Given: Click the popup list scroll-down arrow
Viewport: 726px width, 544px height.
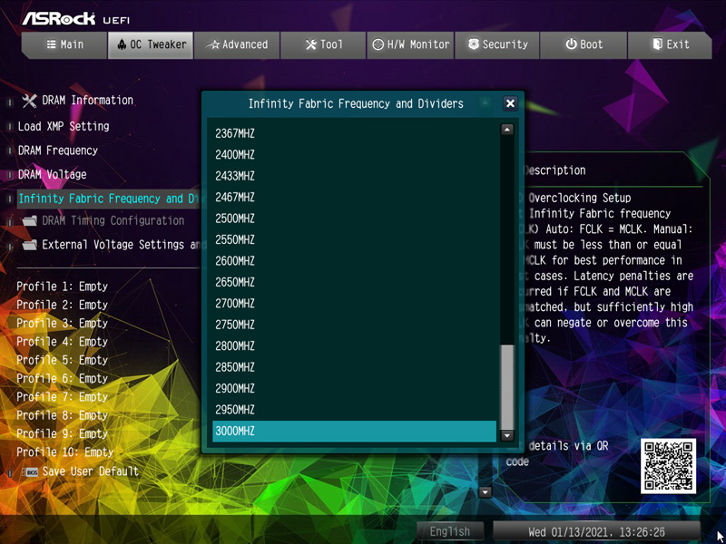Looking at the screenshot, I should pyautogui.click(x=507, y=435).
